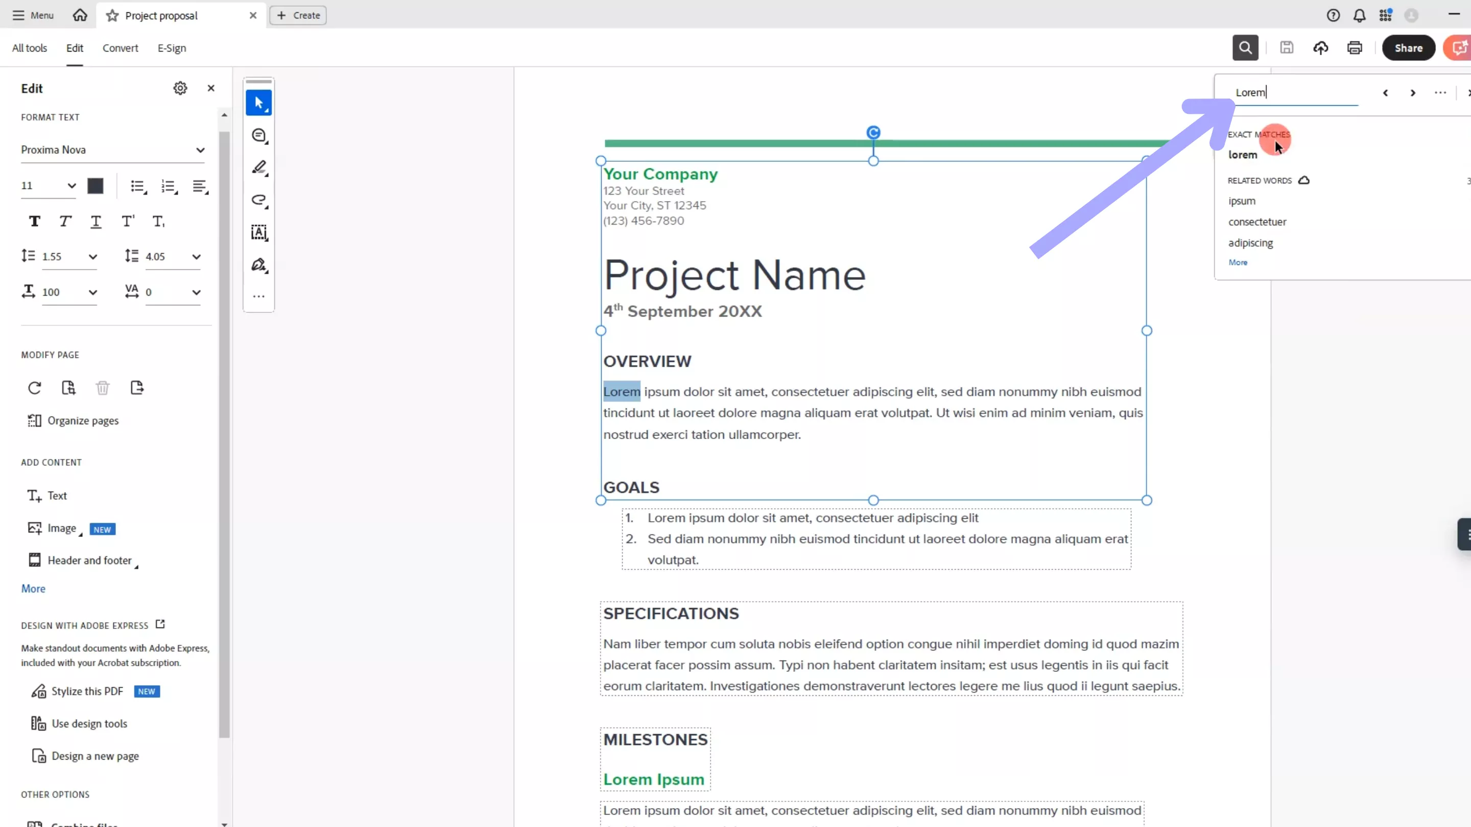Open more quick-tools ellipsis

tap(258, 297)
